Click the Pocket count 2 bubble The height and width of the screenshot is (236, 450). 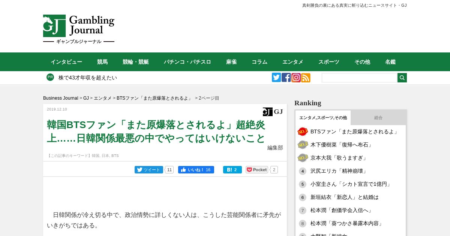pyautogui.click(x=274, y=170)
